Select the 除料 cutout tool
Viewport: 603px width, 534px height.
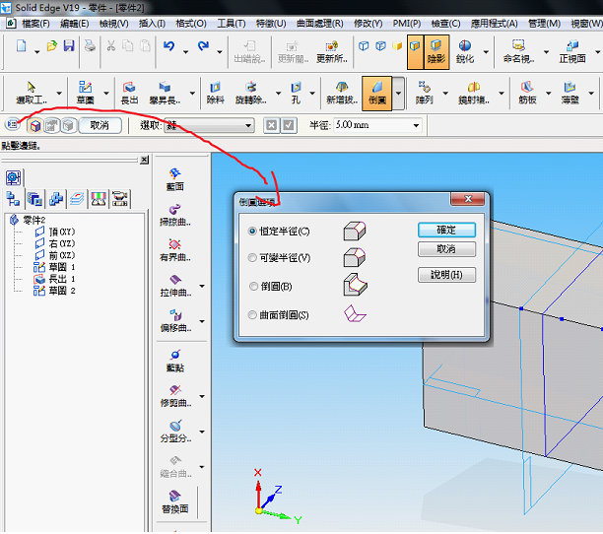pyautogui.click(x=215, y=94)
